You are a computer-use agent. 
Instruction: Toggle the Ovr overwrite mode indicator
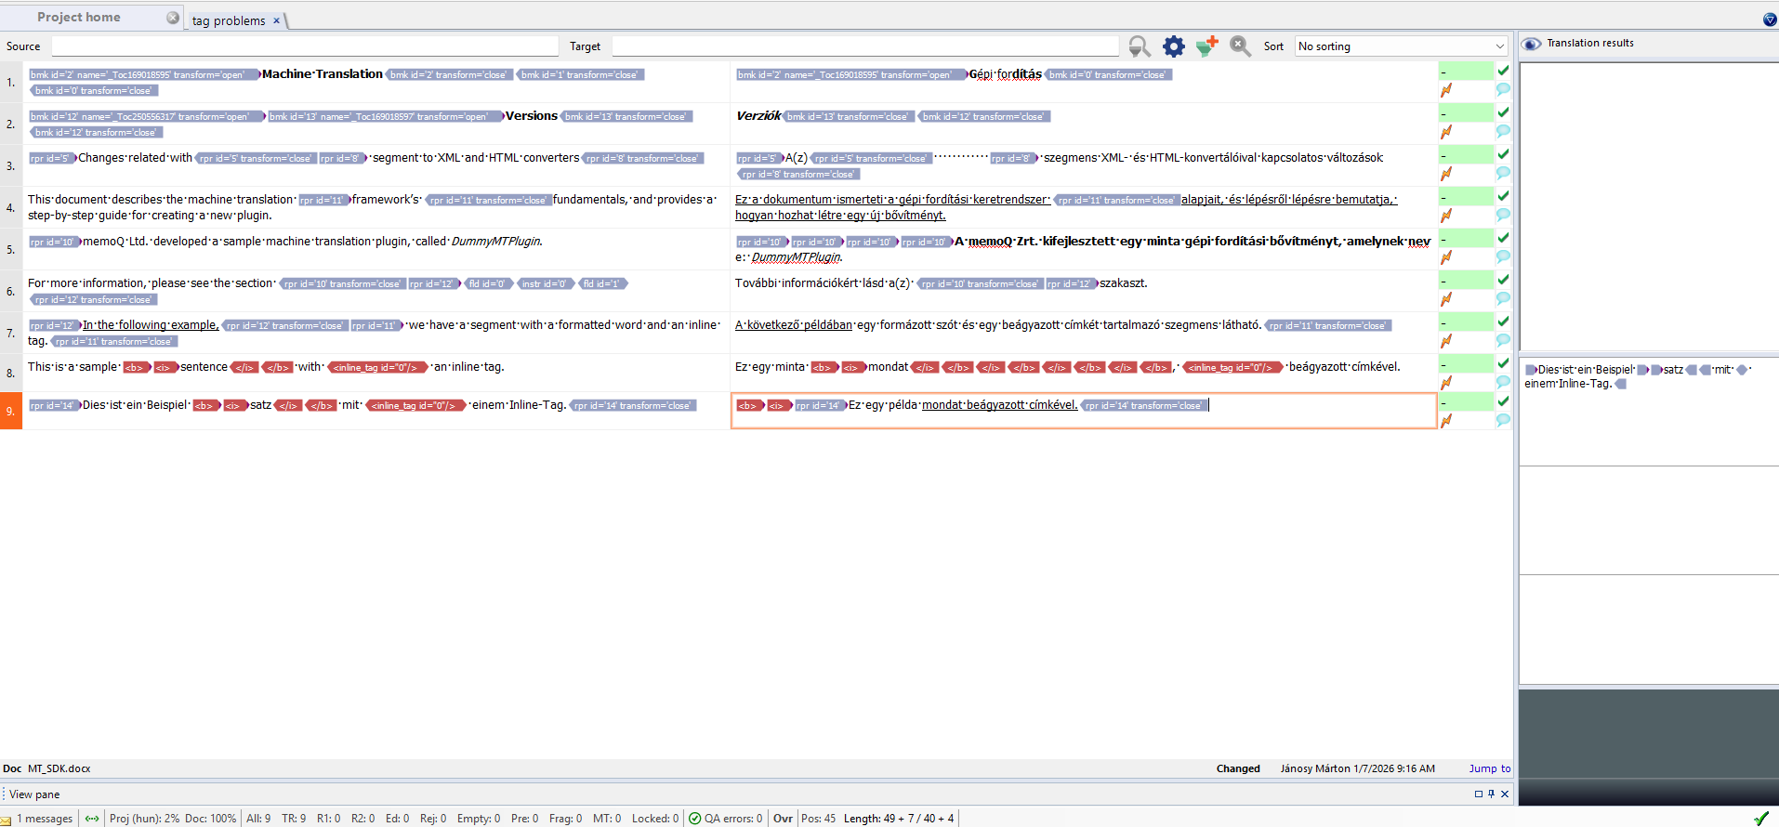(783, 819)
